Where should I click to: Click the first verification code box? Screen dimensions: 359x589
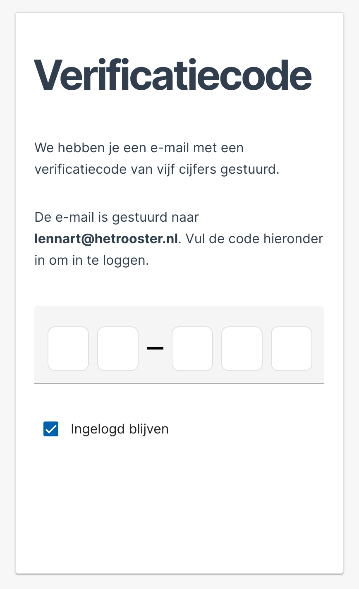tap(68, 349)
